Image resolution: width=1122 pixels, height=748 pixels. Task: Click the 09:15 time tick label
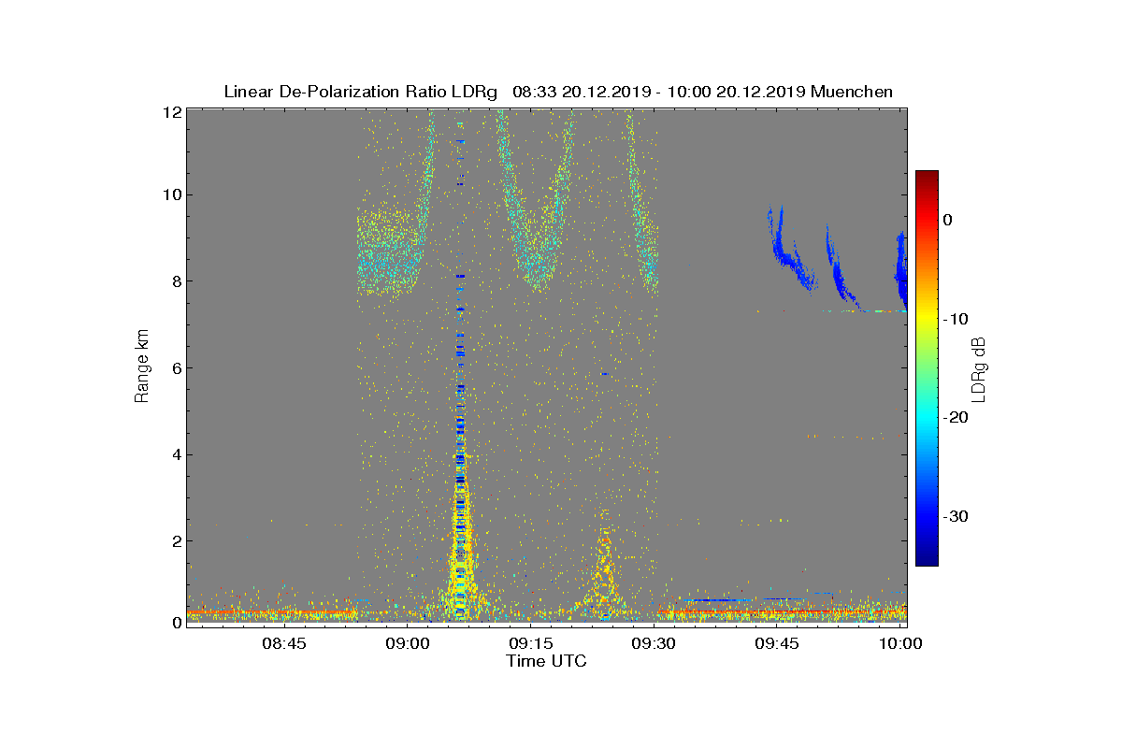(x=531, y=643)
